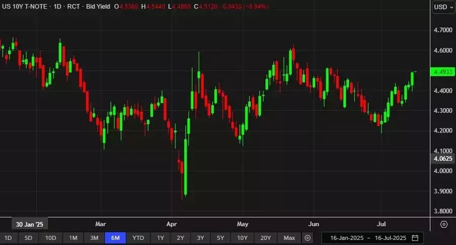The image size is (456, 245).
Task: Click the 4.3000 price axis label
Action: click(x=443, y=111)
